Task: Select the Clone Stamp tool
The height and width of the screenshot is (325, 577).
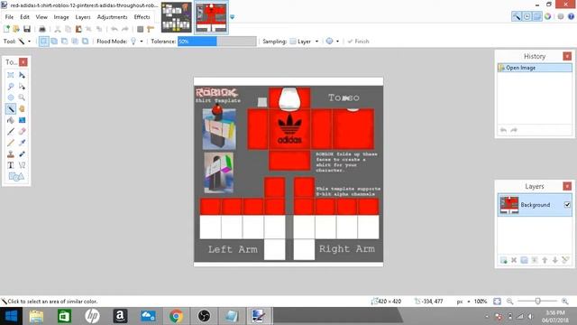Action: click(x=11, y=154)
